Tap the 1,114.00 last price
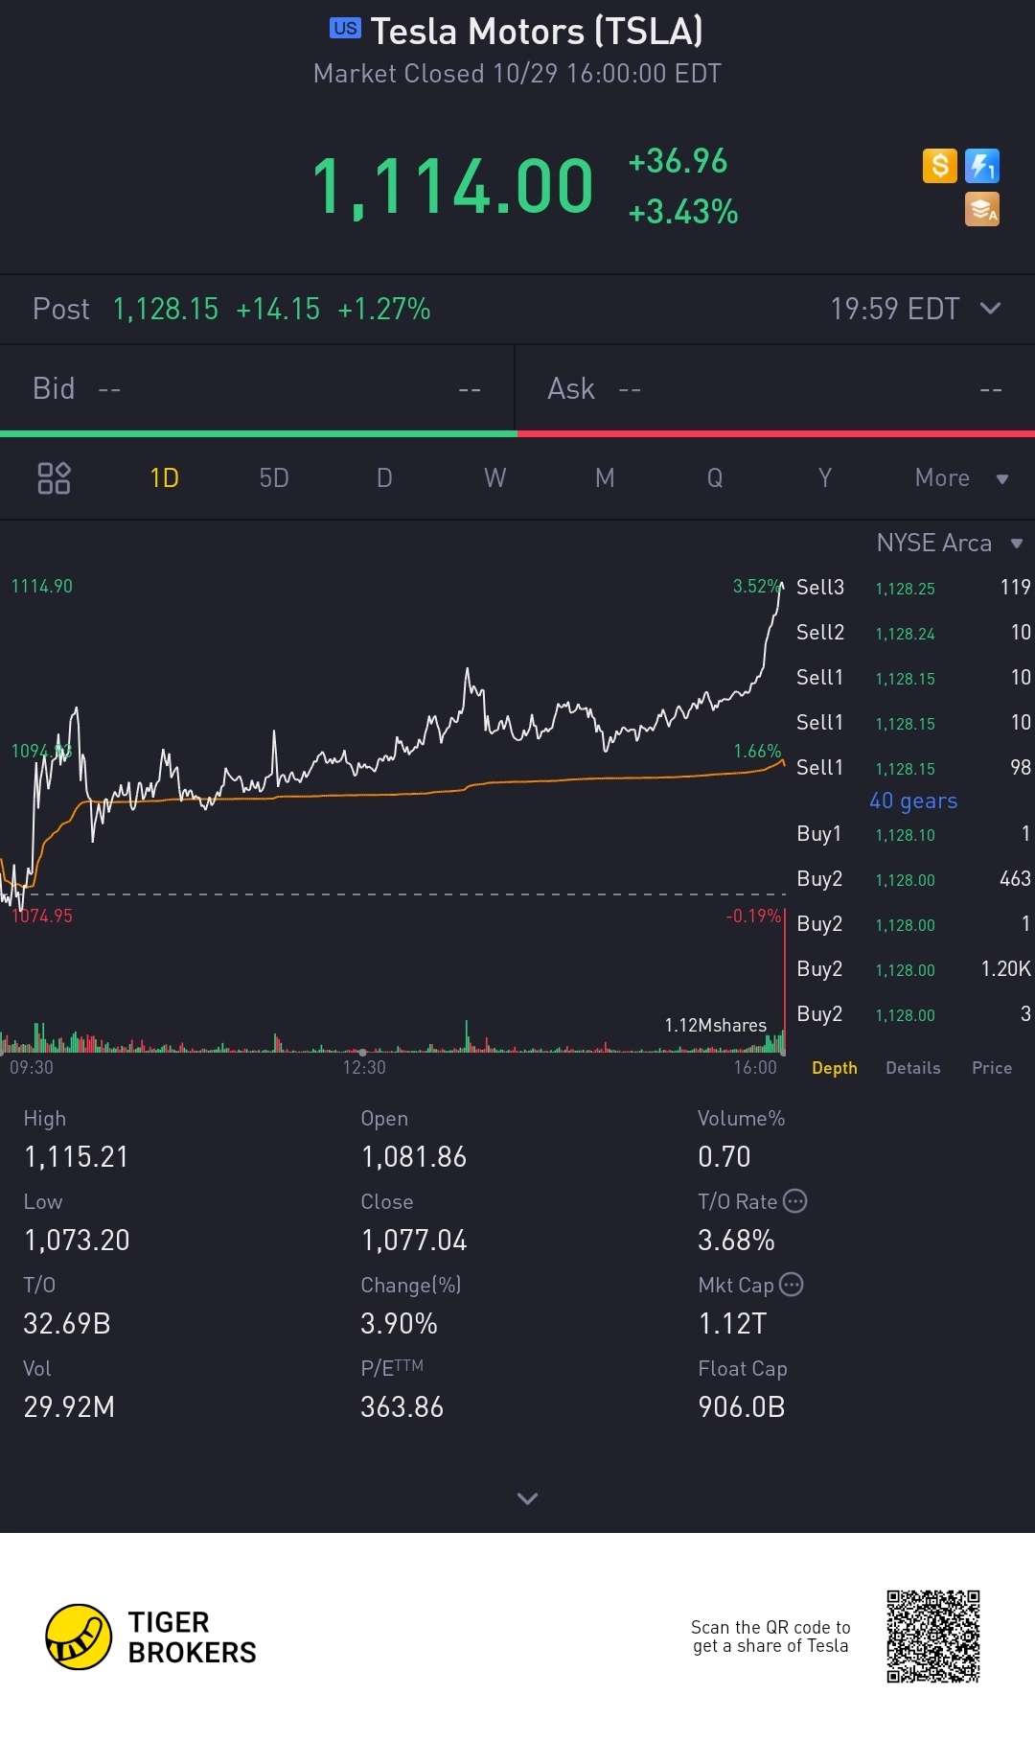 tap(452, 186)
